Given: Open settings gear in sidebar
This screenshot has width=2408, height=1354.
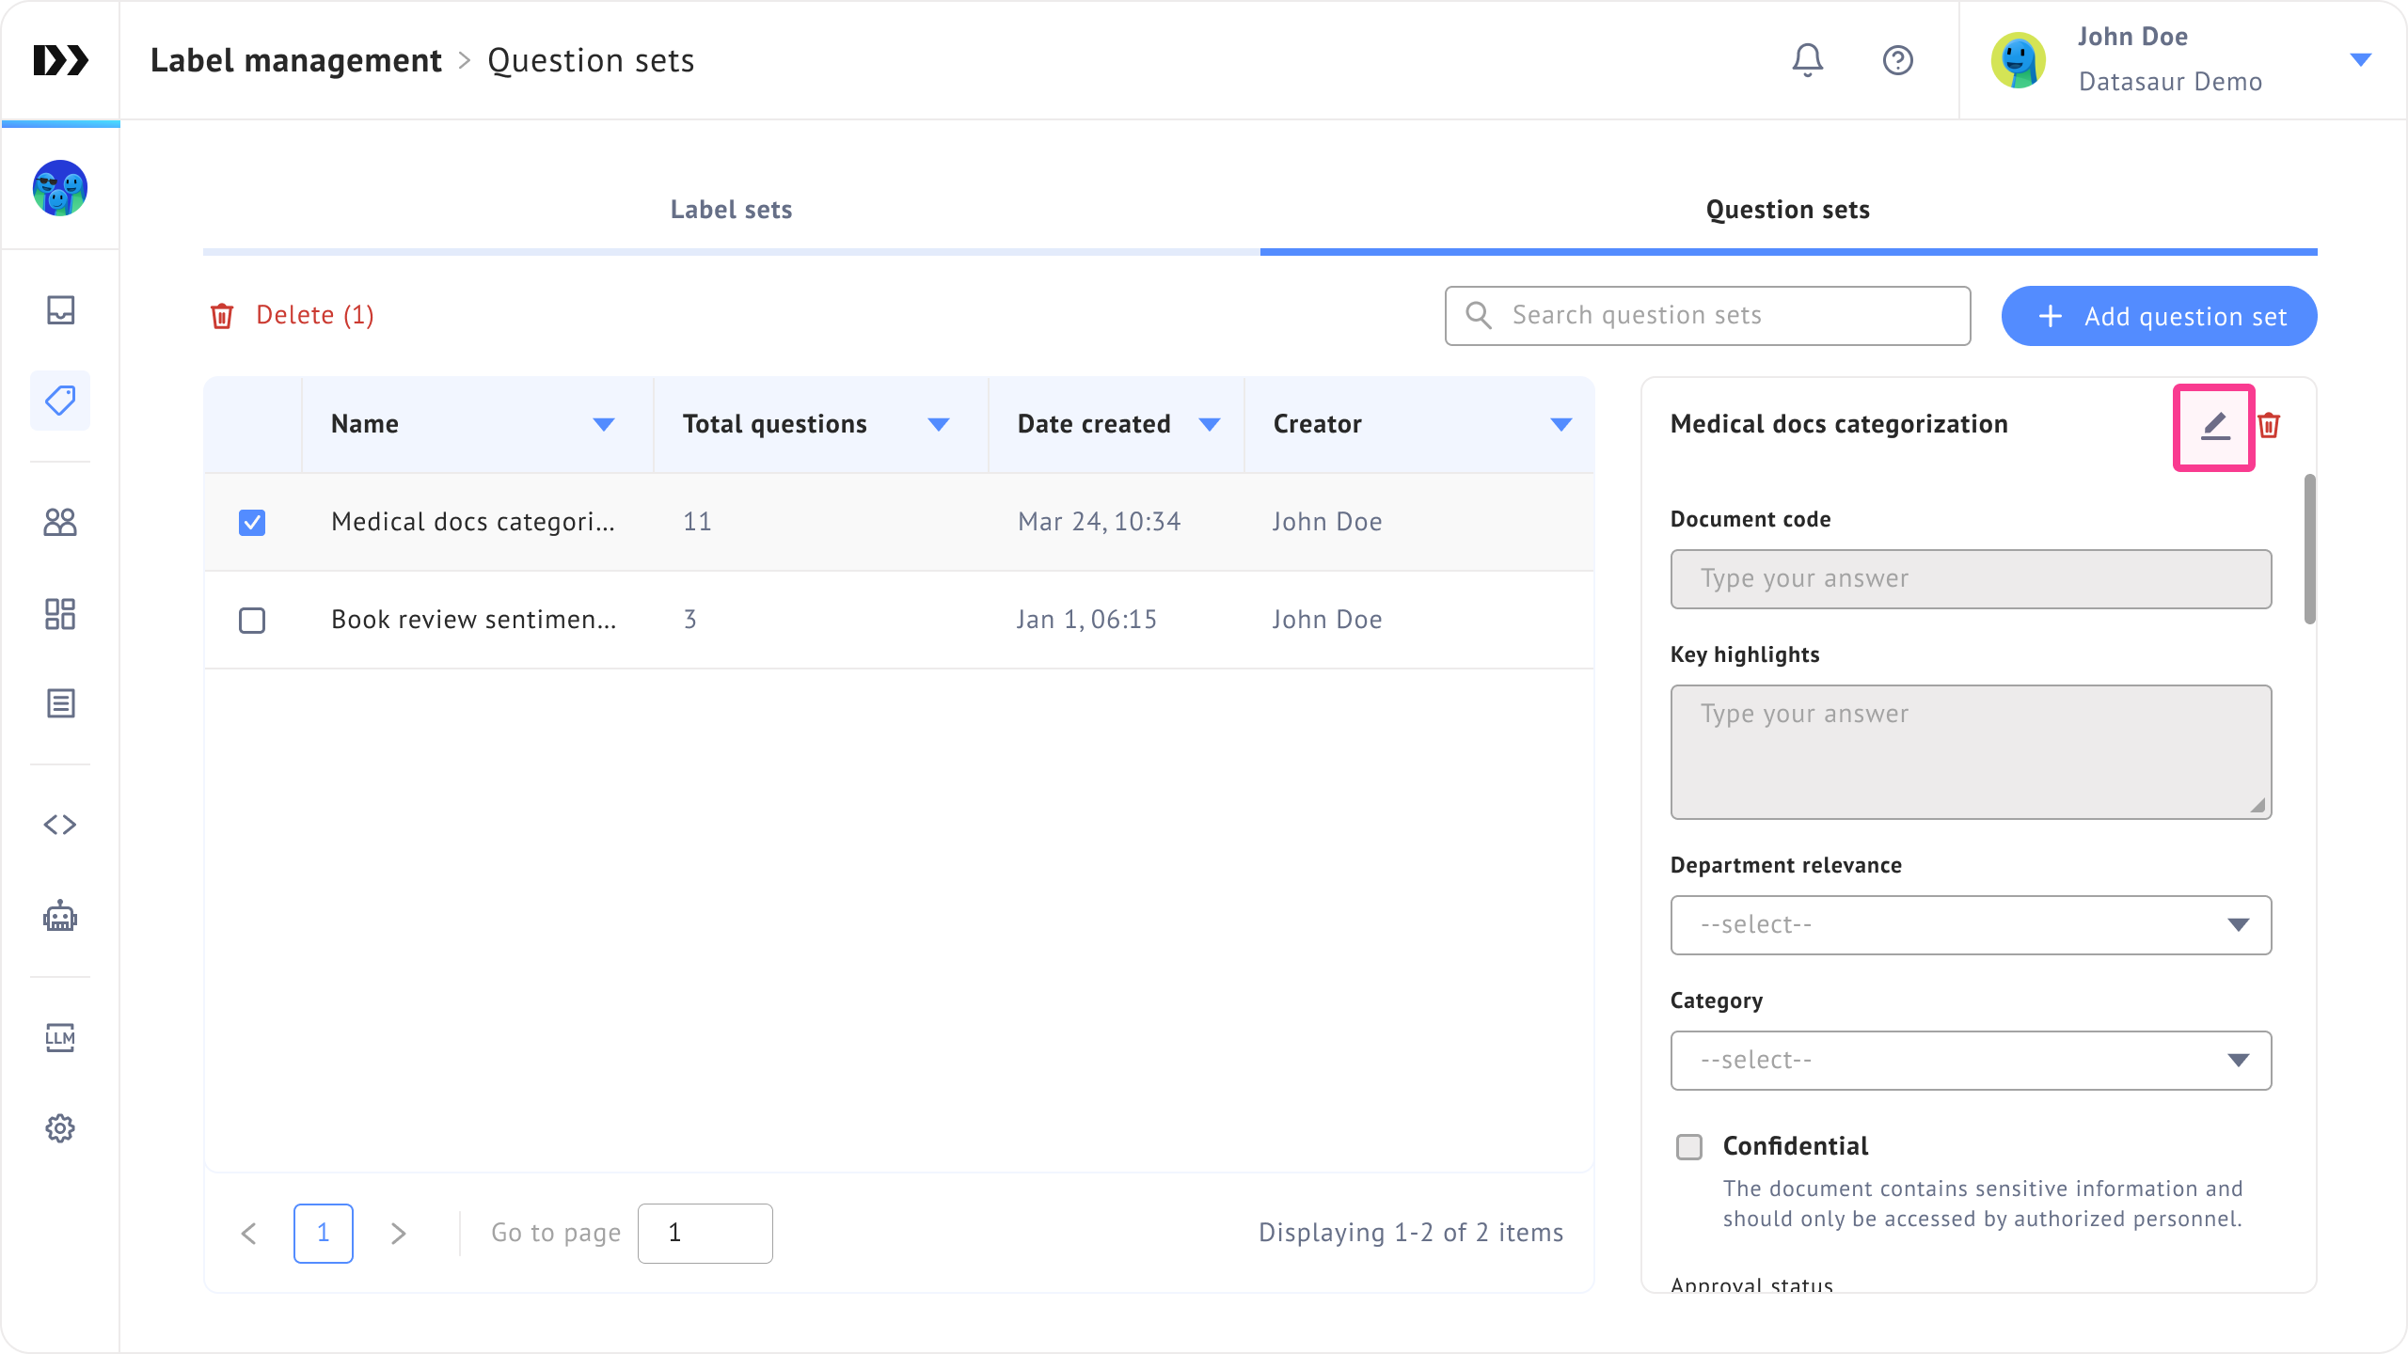Looking at the screenshot, I should pyautogui.click(x=60, y=1128).
